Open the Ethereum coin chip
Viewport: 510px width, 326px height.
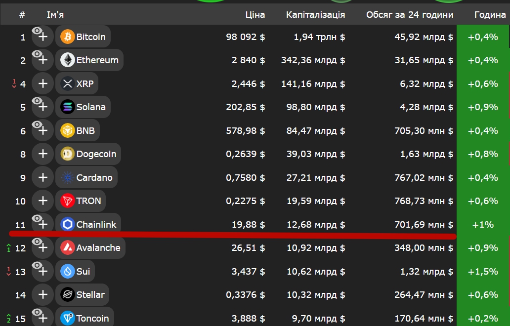point(89,60)
